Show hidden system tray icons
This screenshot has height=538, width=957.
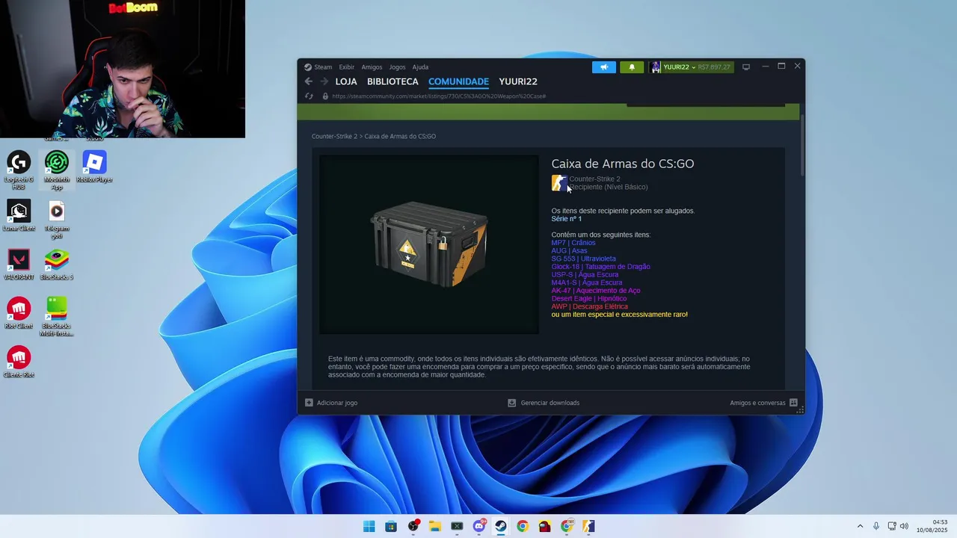coord(860,526)
